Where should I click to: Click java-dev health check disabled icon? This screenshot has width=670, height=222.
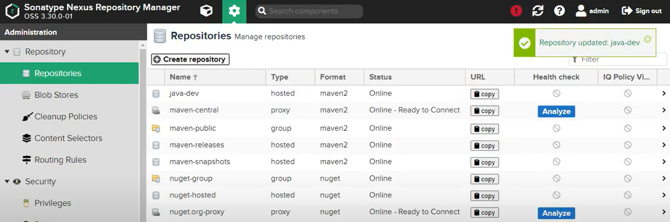click(x=556, y=93)
